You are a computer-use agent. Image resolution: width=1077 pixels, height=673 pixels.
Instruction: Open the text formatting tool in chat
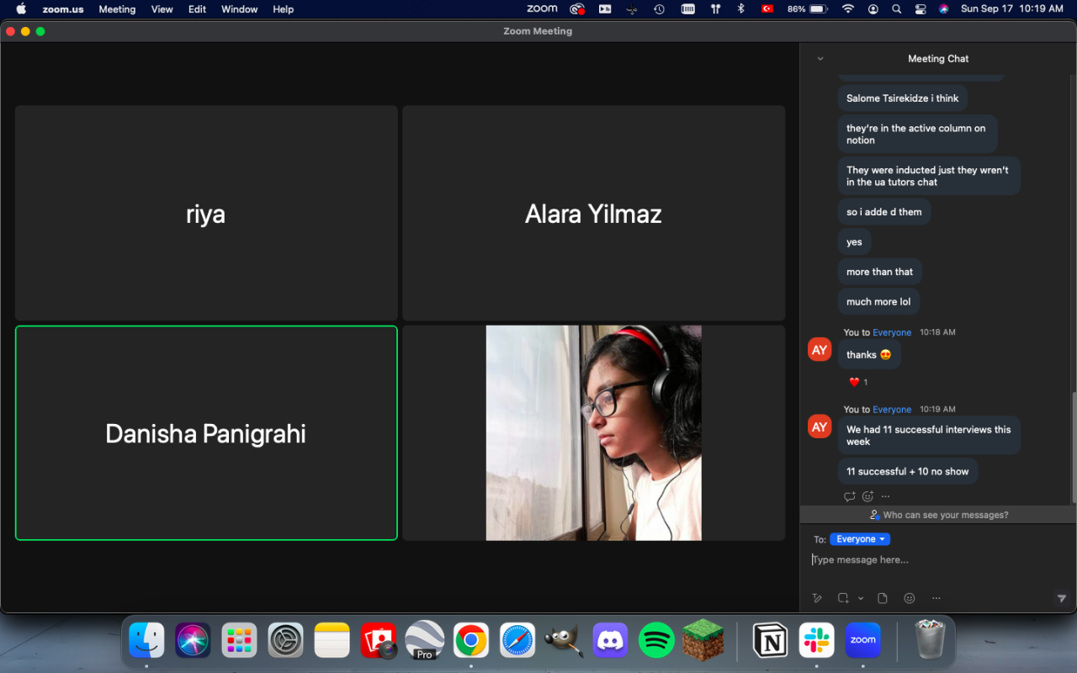click(x=816, y=598)
